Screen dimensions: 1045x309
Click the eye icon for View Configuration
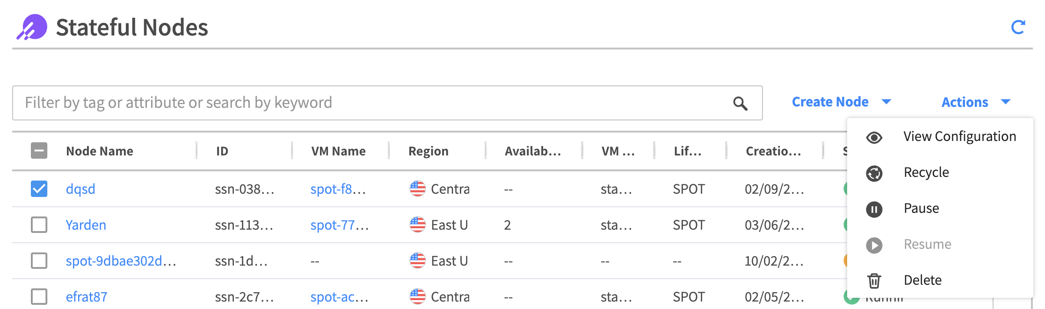pos(874,137)
